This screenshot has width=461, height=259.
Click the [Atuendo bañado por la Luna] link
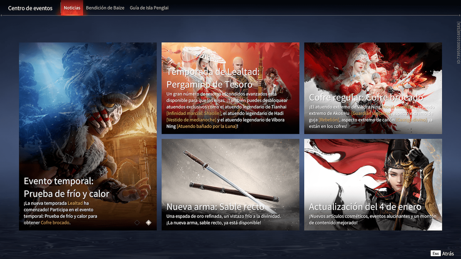[x=207, y=126]
